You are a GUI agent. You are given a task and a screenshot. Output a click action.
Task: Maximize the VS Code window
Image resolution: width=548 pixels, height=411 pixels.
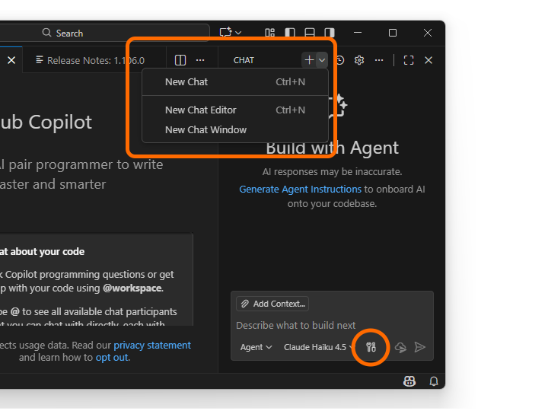[393, 33]
